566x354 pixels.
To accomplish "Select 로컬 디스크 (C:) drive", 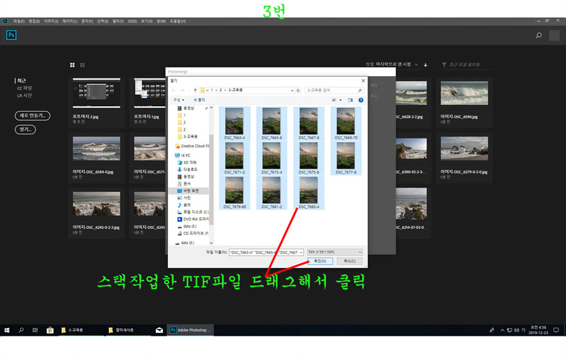I will pyautogui.click(x=193, y=212).
